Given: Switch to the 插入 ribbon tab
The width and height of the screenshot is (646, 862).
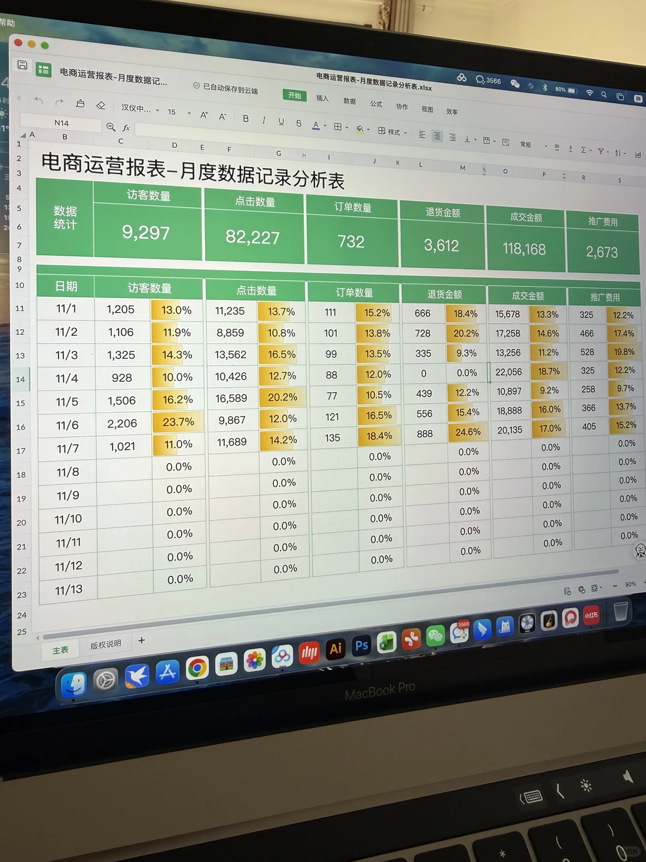Looking at the screenshot, I should (322, 98).
